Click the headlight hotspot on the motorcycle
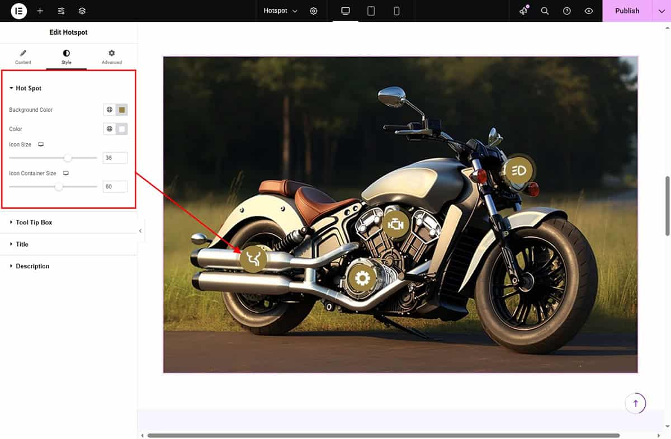The width and height of the screenshot is (671, 439). pyautogui.click(x=519, y=171)
